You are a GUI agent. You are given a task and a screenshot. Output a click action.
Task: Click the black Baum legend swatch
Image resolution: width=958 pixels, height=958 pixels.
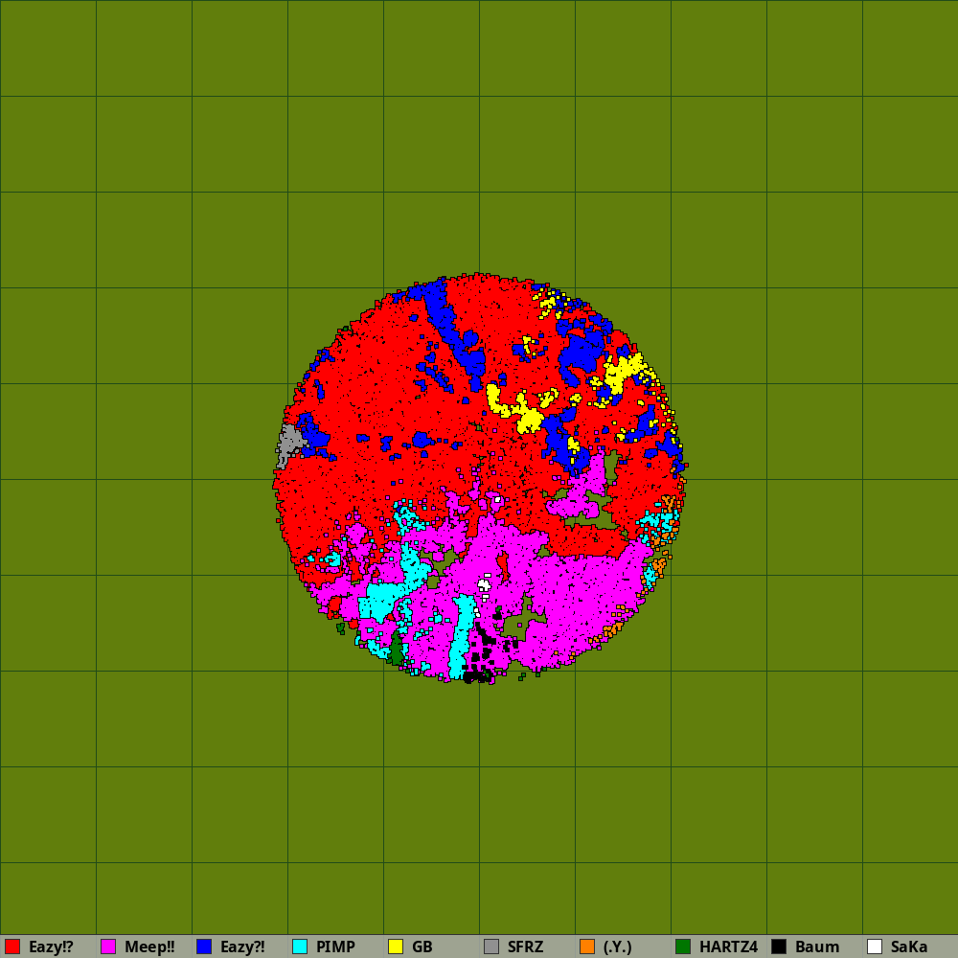pyautogui.click(x=779, y=947)
